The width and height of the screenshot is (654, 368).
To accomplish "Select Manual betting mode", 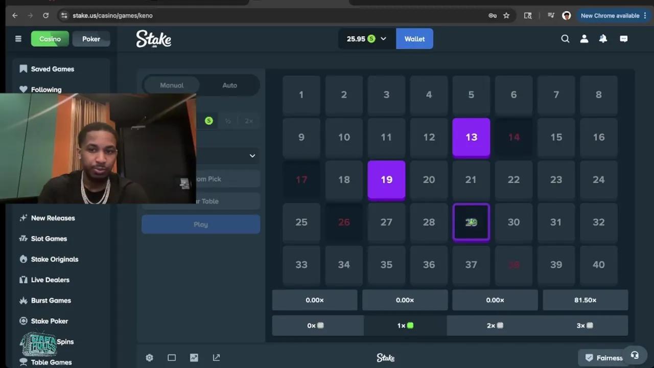I will pyautogui.click(x=172, y=85).
